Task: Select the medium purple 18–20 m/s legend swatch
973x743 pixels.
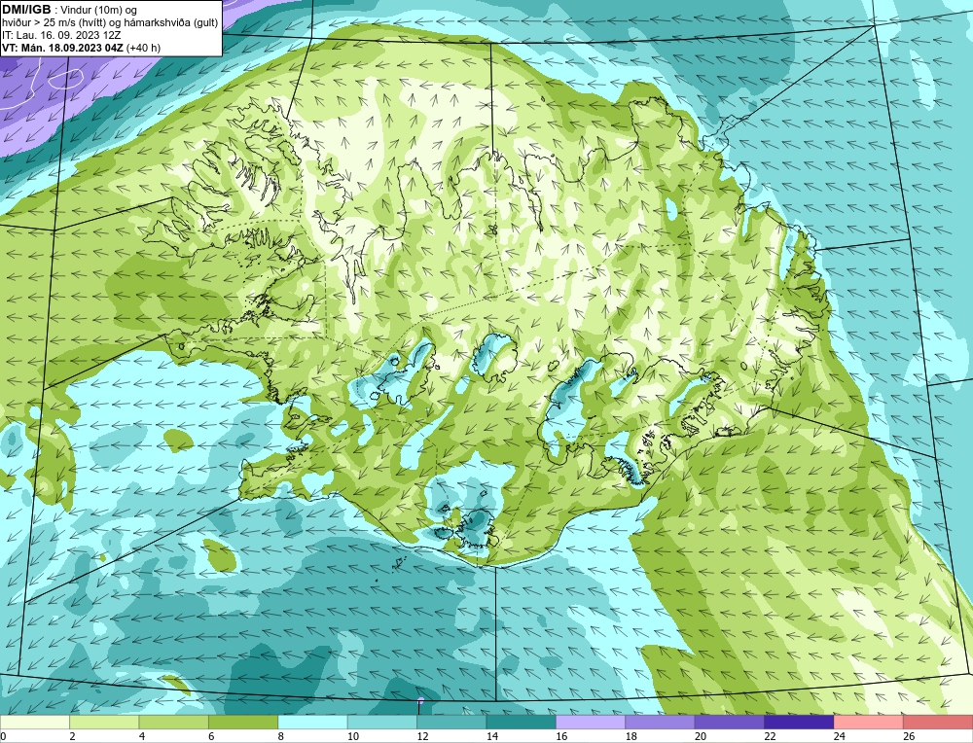Action: (x=661, y=722)
